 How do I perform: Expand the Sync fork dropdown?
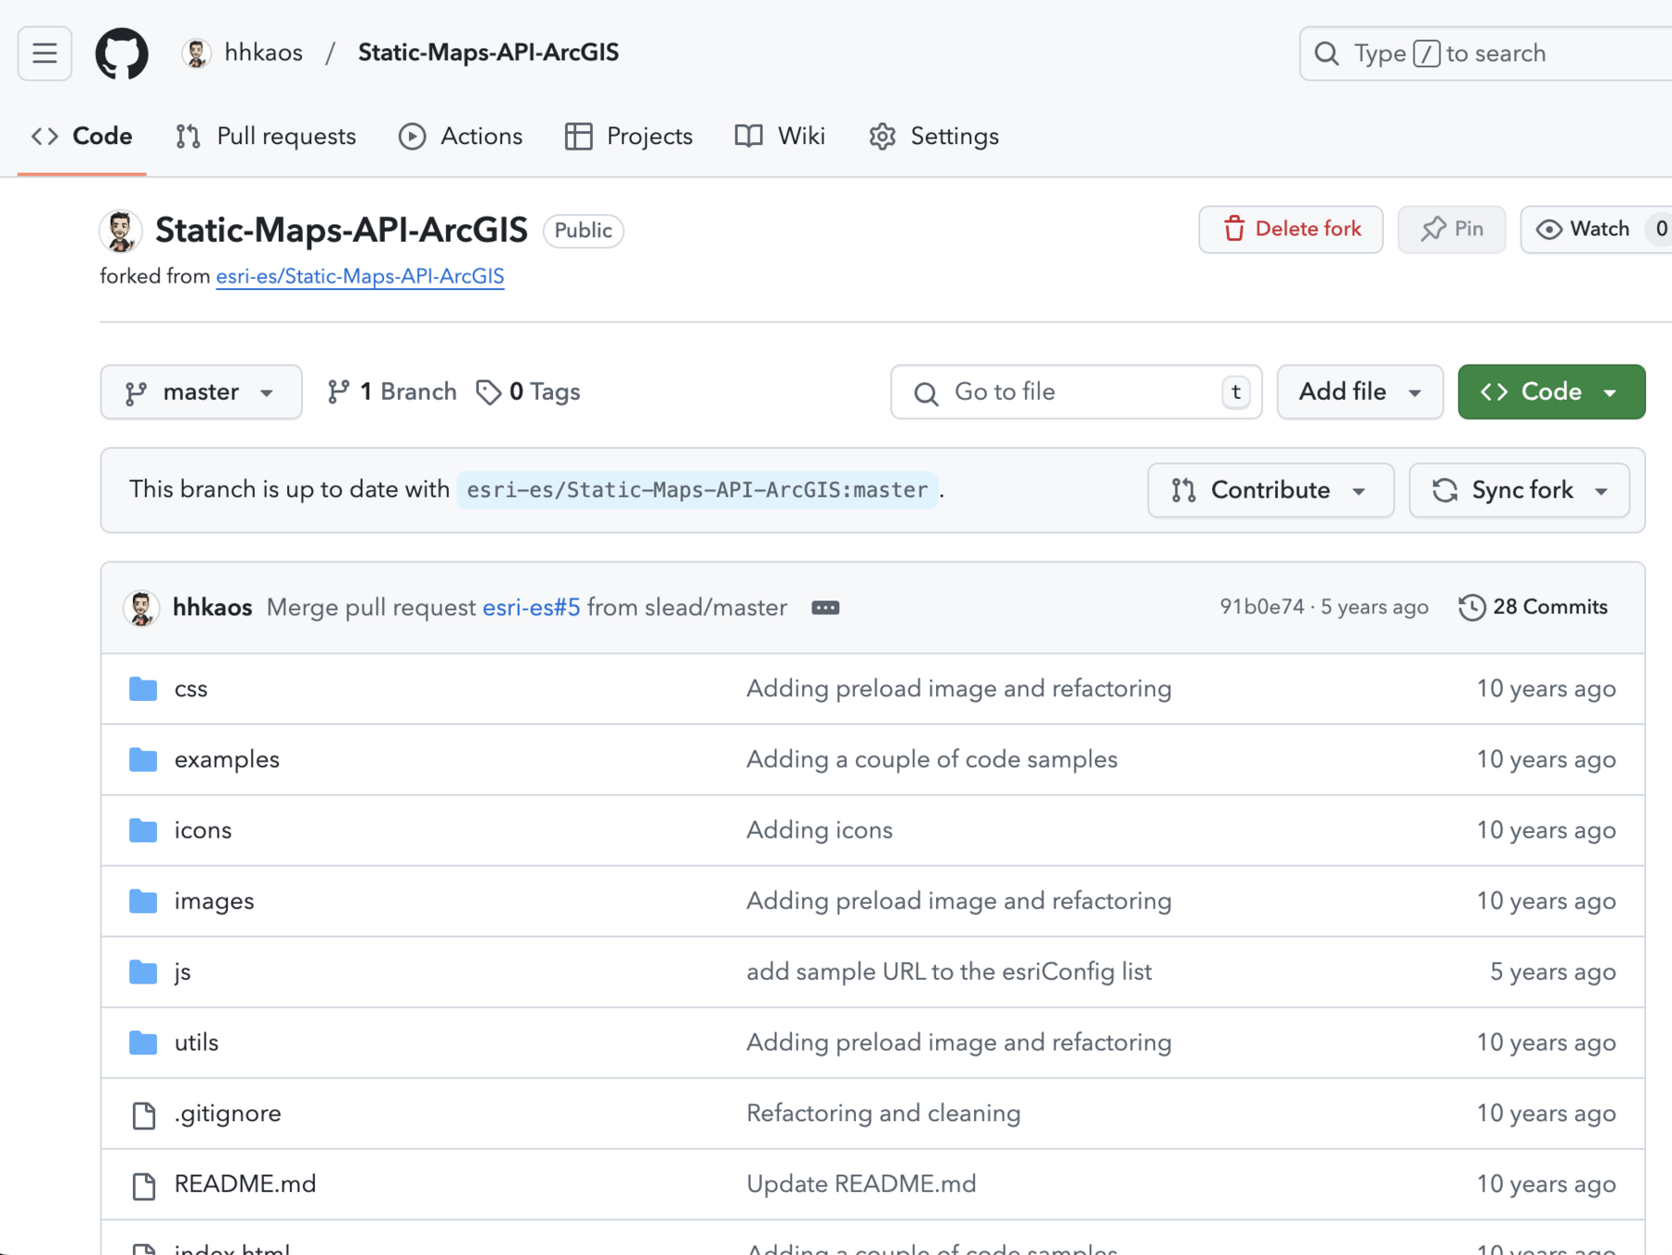pyautogui.click(x=1519, y=490)
